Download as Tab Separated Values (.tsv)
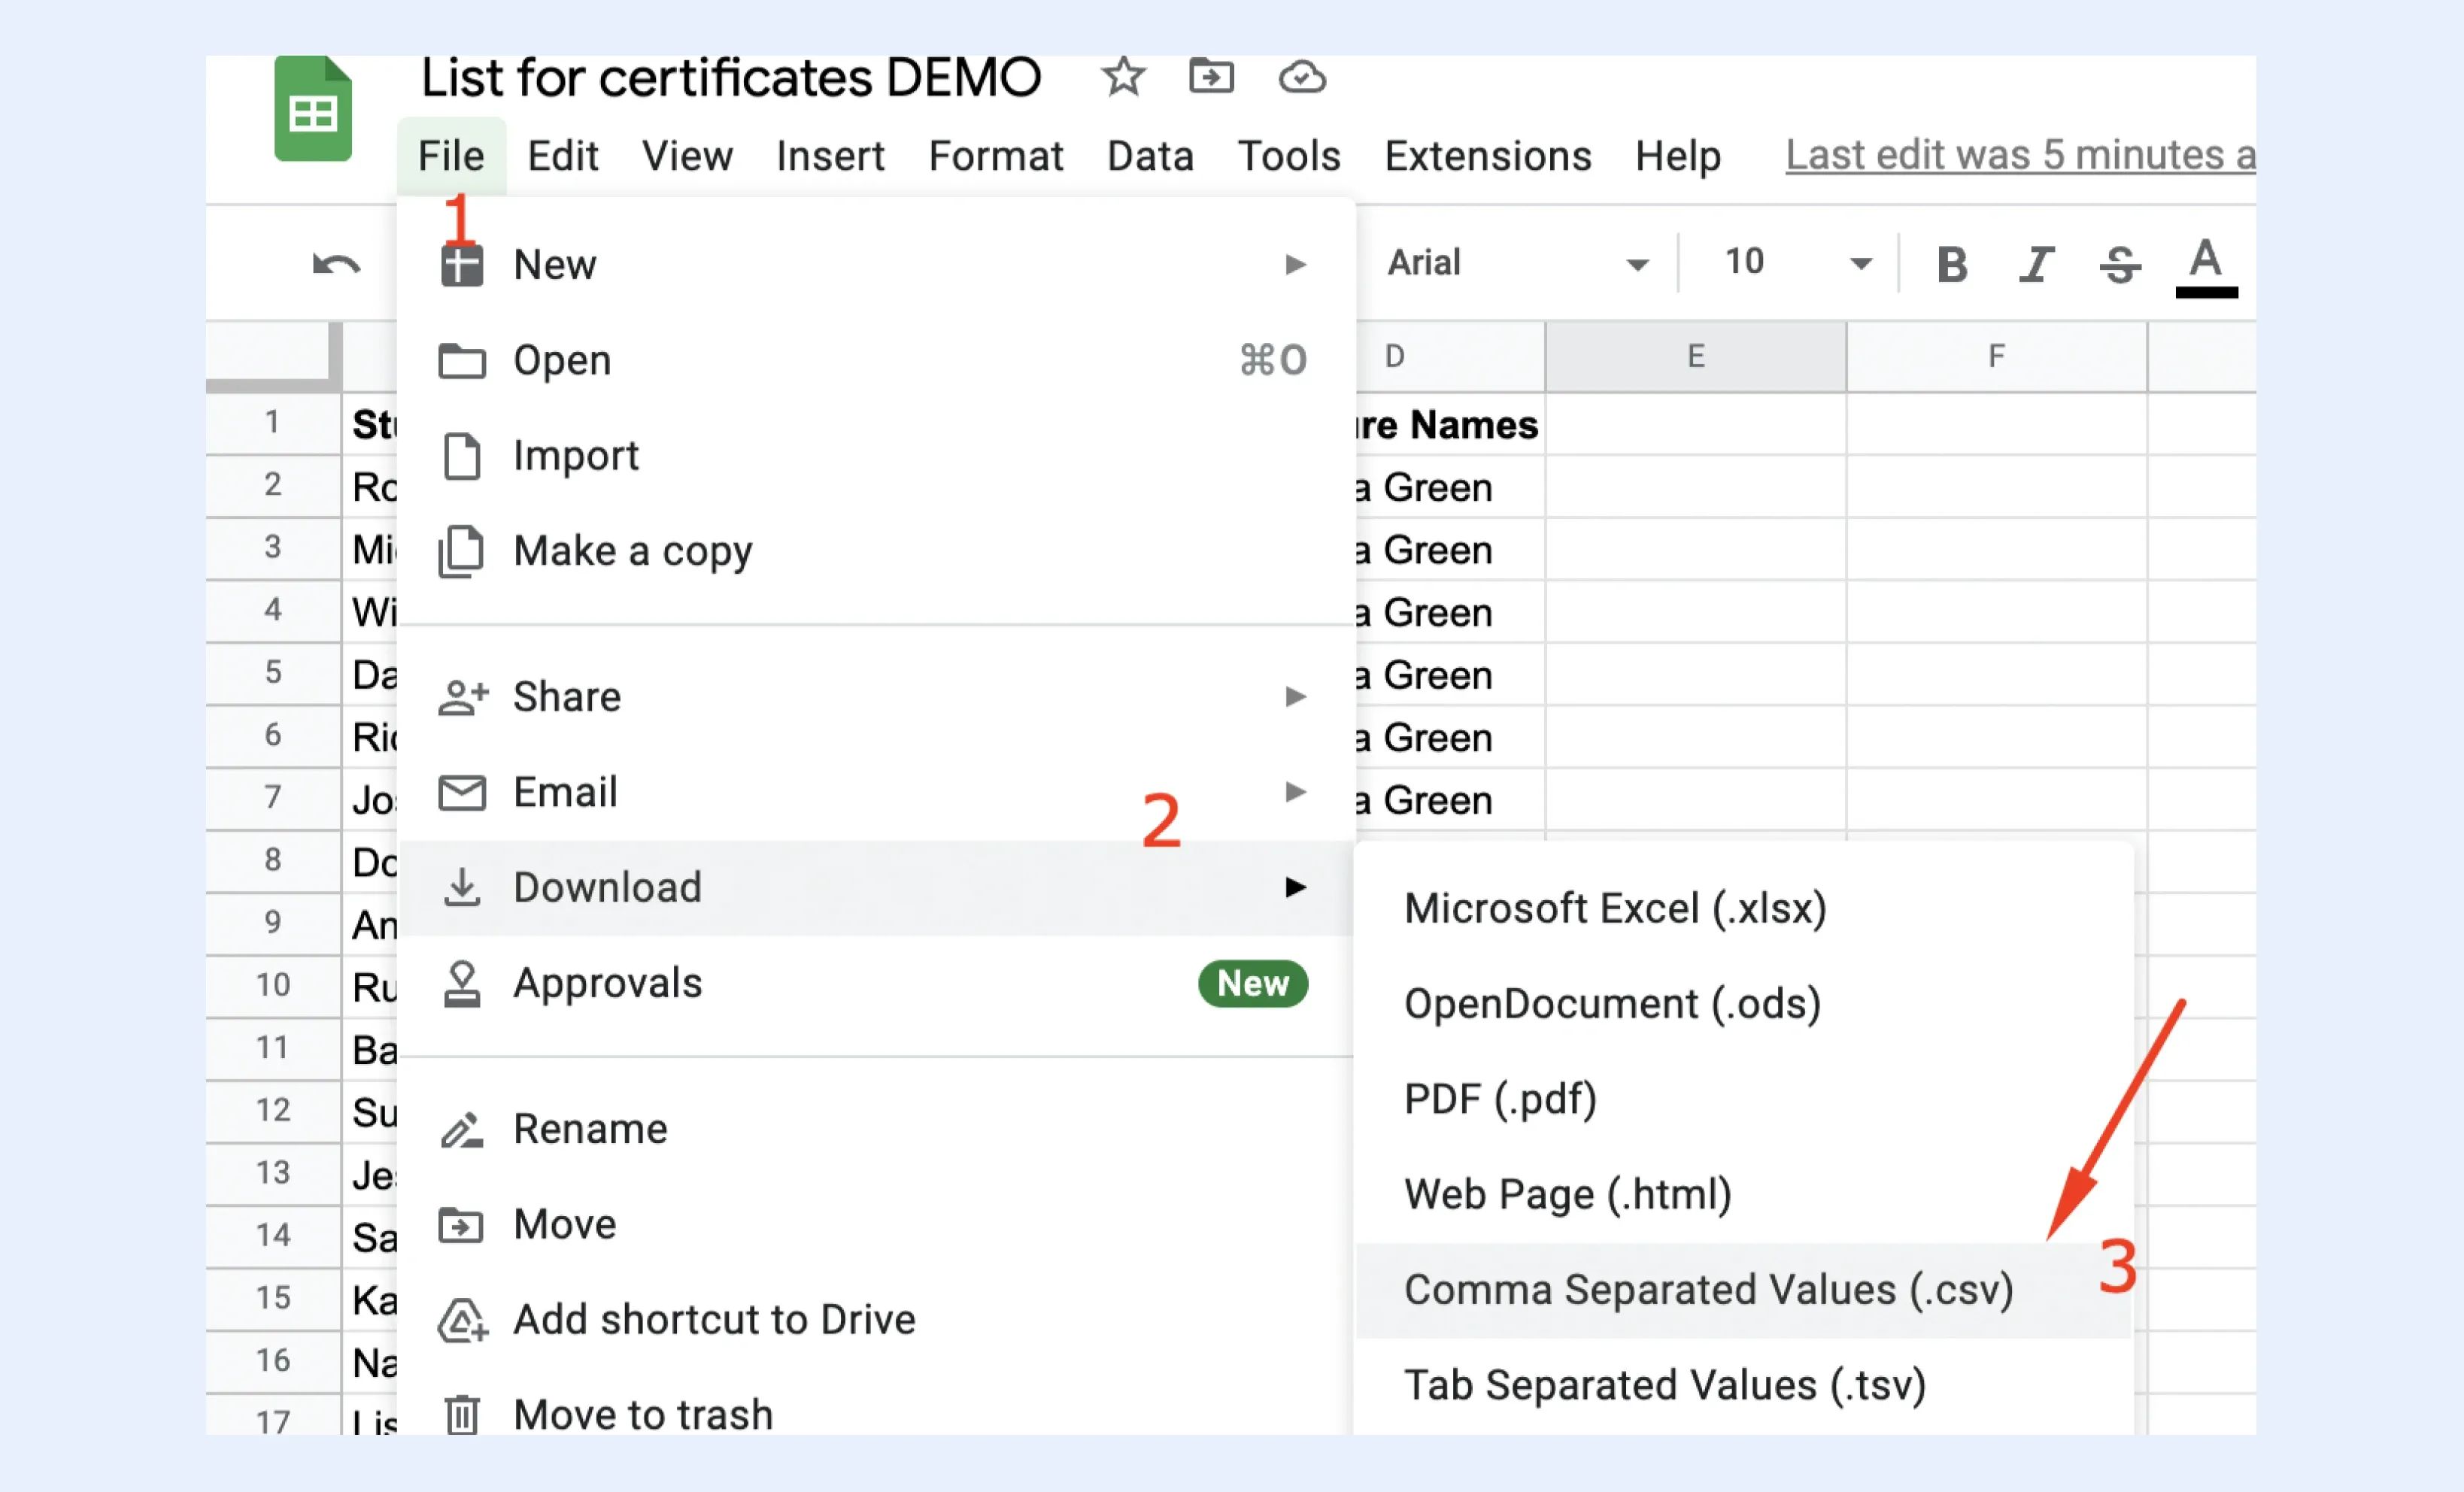The image size is (2464, 1492). pyautogui.click(x=1744, y=1385)
